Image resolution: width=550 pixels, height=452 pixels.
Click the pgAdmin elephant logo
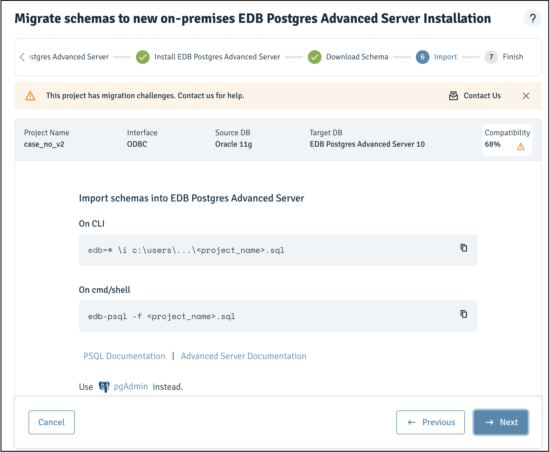[104, 387]
